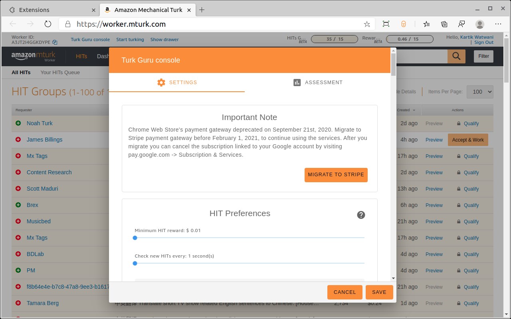
Task: Open a new browser tab
Action: pos(202,10)
